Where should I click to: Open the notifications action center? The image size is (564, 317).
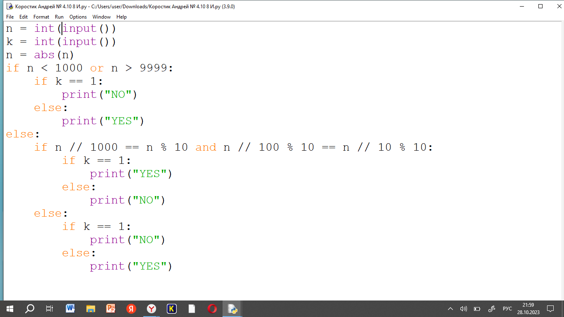tap(550, 308)
